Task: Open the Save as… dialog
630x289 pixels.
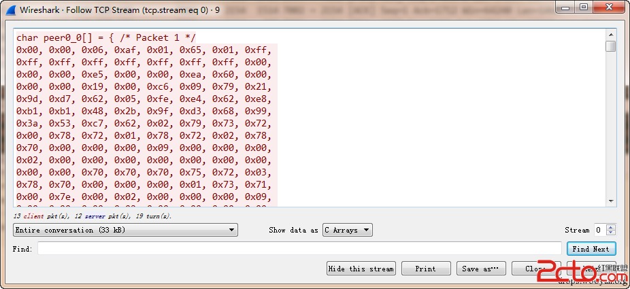Action: pos(480,269)
